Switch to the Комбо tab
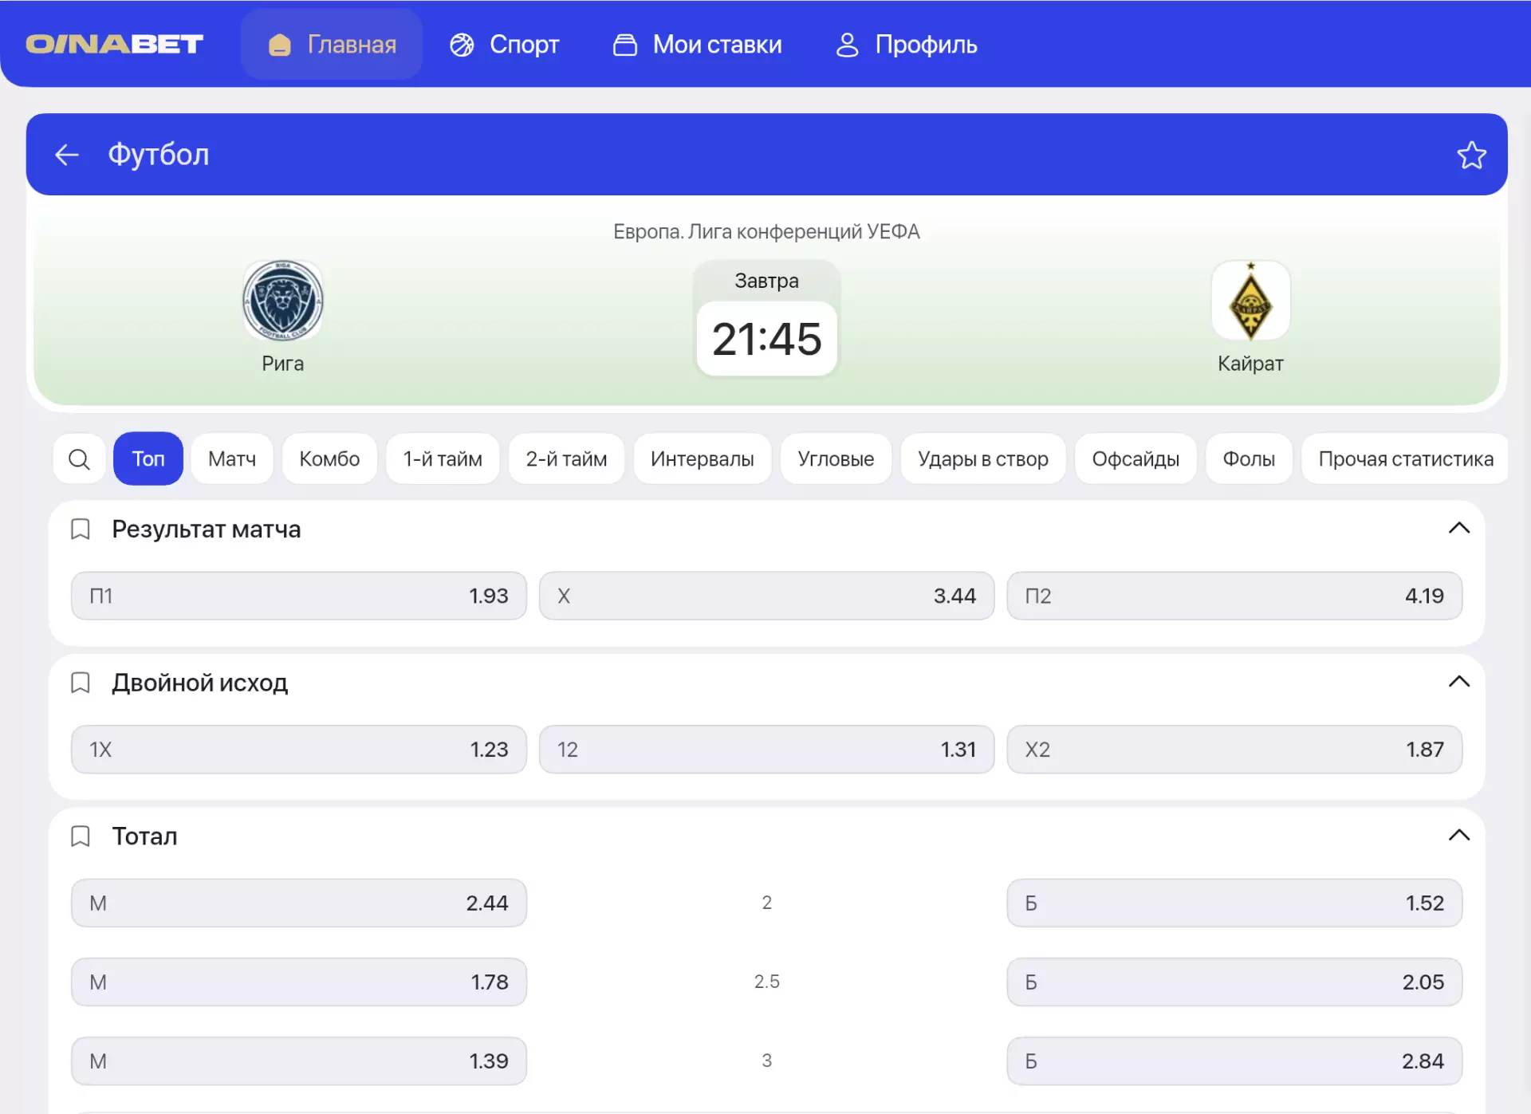Viewport: 1531px width, 1114px height. click(329, 459)
